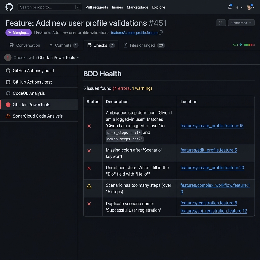Open Explore in the top navigation
Viewport: 260px width, 260px height.
[158, 7]
